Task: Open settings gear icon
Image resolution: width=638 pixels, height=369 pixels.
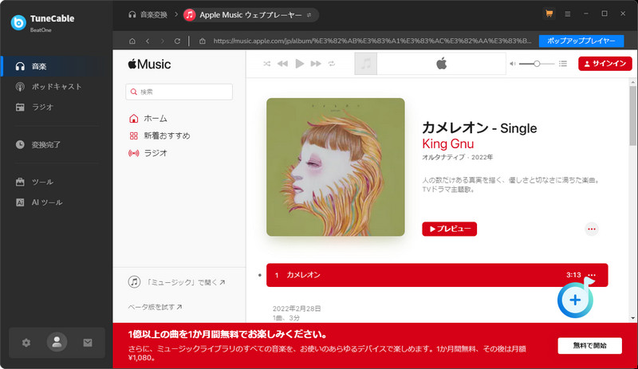Action: pyautogui.click(x=26, y=343)
